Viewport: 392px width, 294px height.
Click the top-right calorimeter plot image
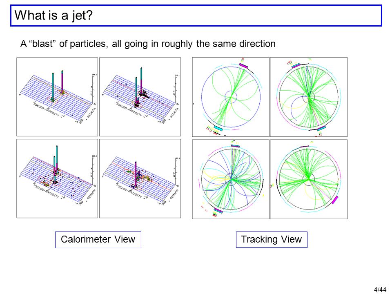tap(140, 97)
